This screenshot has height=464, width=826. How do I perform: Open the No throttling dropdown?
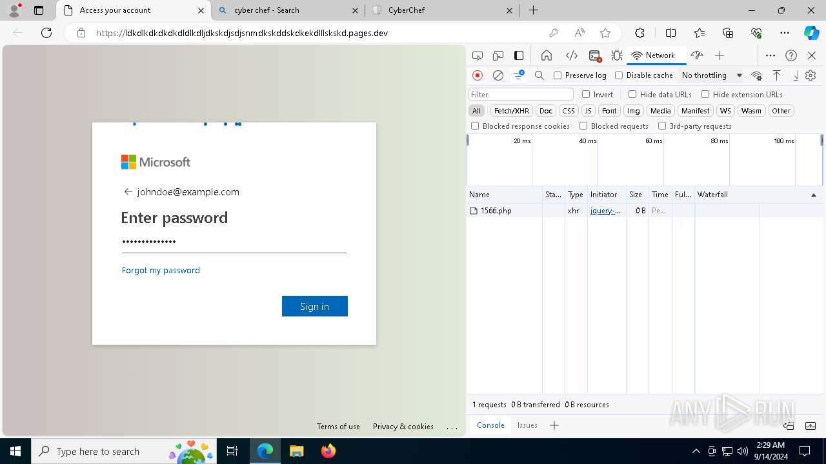[712, 75]
